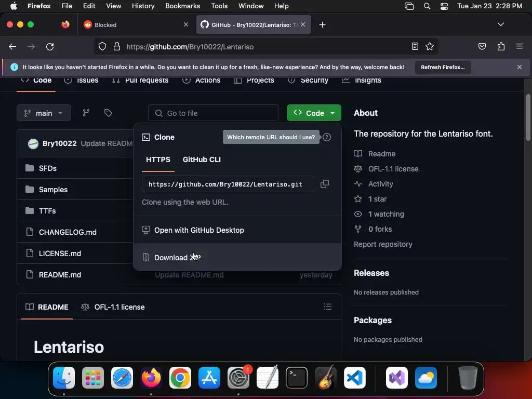The width and height of the screenshot is (532, 399).
Task: Open the Projects repository tab
Action: pyautogui.click(x=254, y=81)
